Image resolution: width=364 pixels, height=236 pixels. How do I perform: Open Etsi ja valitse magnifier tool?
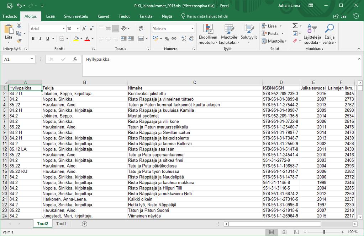tap(329, 34)
